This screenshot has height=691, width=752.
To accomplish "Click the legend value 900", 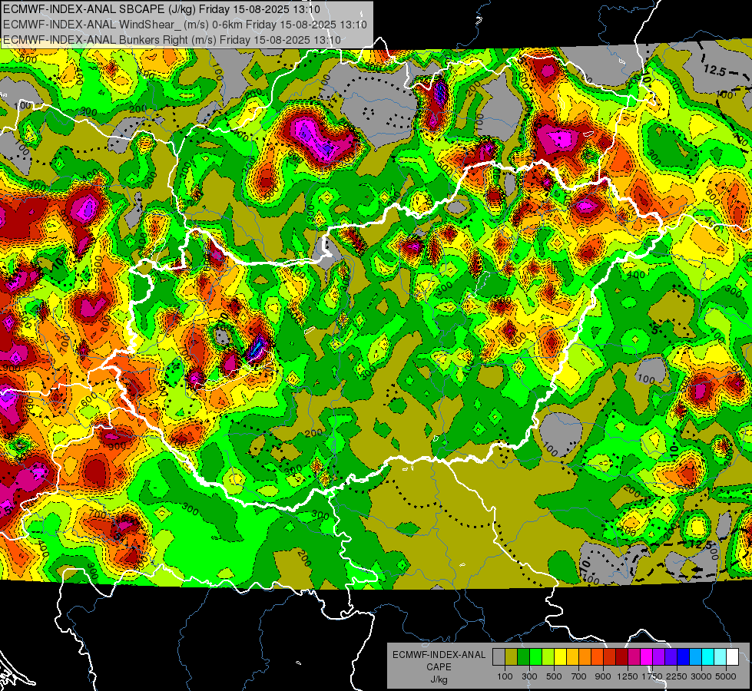I will [x=603, y=676].
